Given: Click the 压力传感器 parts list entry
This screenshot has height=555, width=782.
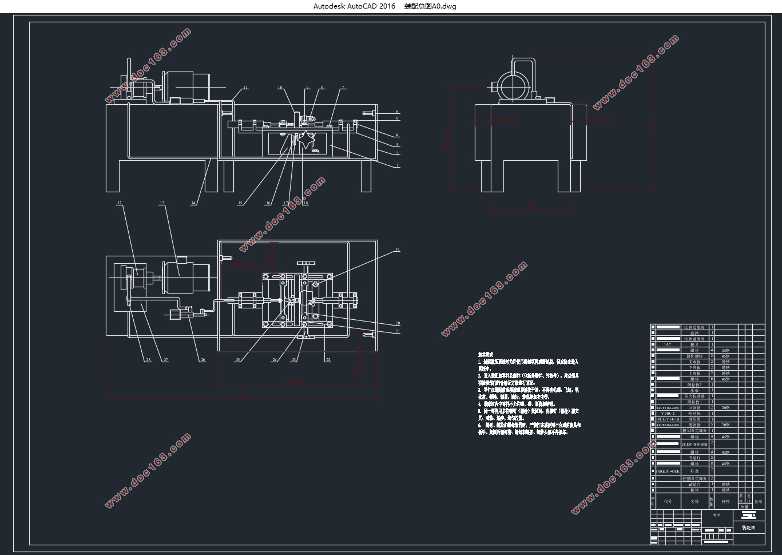Looking at the screenshot, I should (694, 396).
